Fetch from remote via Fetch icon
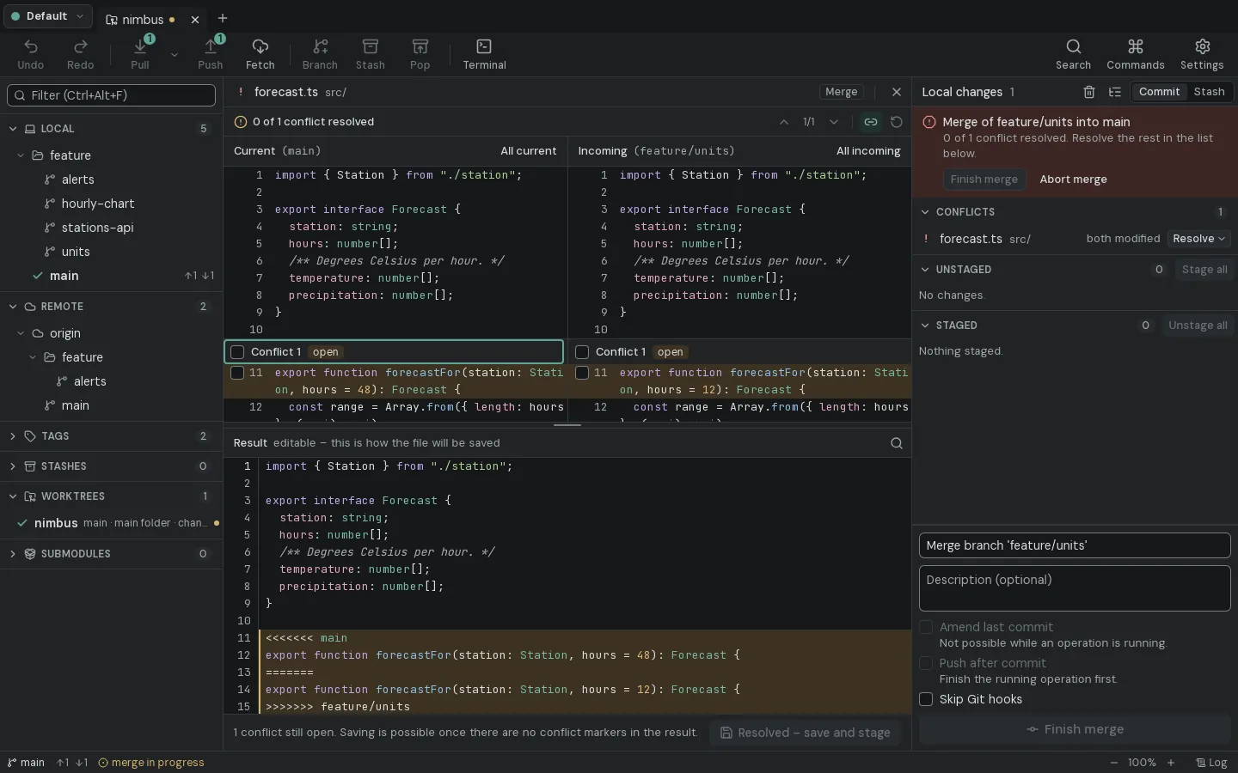 click(x=260, y=54)
